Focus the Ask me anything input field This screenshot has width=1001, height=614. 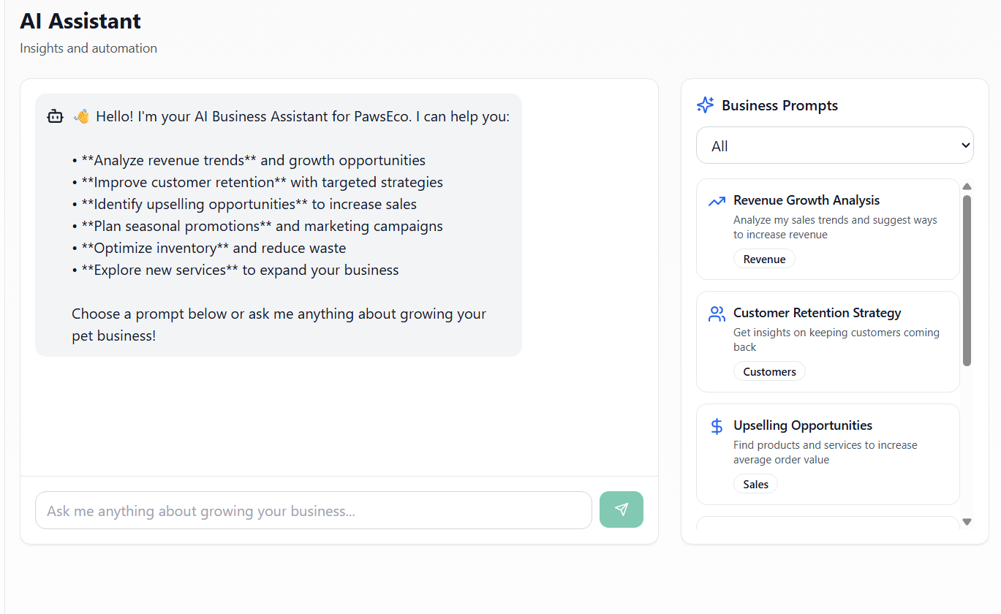point(313,510)
